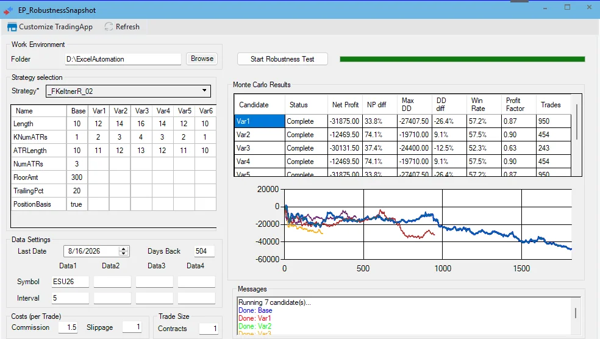The height and width of the screenshot is (339, 600).
Task: Click the Var6 parameter column header
Action: (206, 110)
